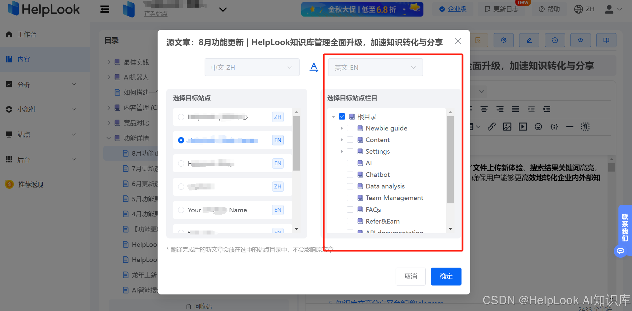Click the site list scrollbar thumb
The width and height of the screenshot is (632, 311).
coord(296,143)
